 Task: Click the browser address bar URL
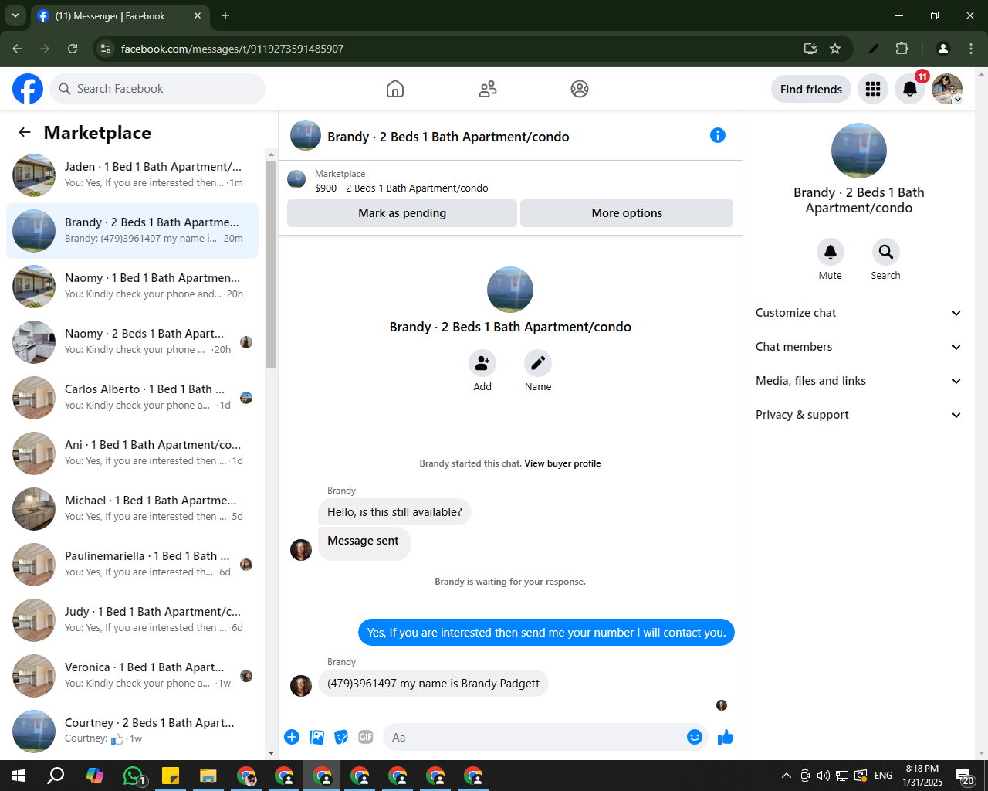[232, 49]
